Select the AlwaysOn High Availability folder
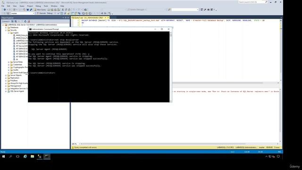Image resolution: width=302 pixels, height=170 pixels. (x=19, y=83)
